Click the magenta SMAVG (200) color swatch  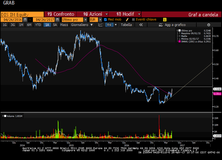point(179,41)
